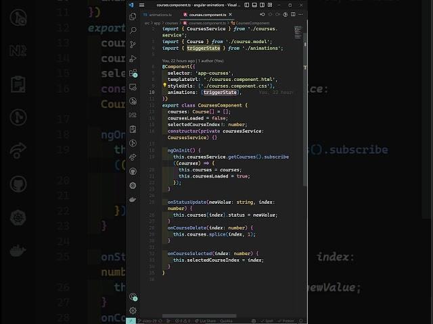Click the horizontal scrollbar at the editor bottom
The width and height of the screenshot is (433, 324).
[x=199, y=316]
